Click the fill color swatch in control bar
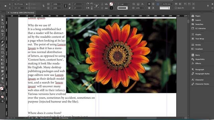The width and height of the screenshot is (214, 120). (111, 4)
